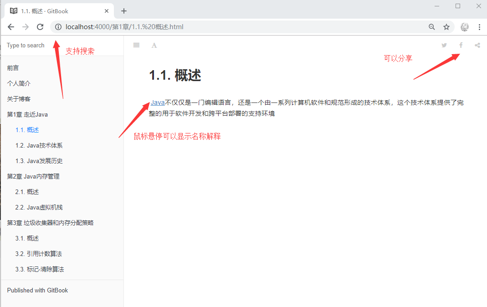Bookmark this page with the star icon
Image resolution: width=487 pixels, height=307 pixels.
446,27
